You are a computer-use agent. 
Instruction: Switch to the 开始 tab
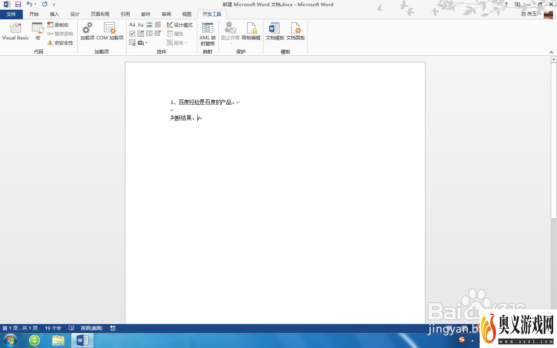34,14
